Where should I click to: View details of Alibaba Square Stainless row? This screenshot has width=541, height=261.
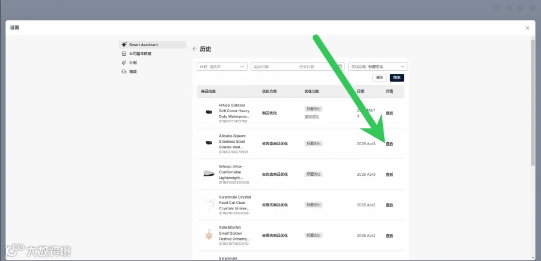[389, 143]
